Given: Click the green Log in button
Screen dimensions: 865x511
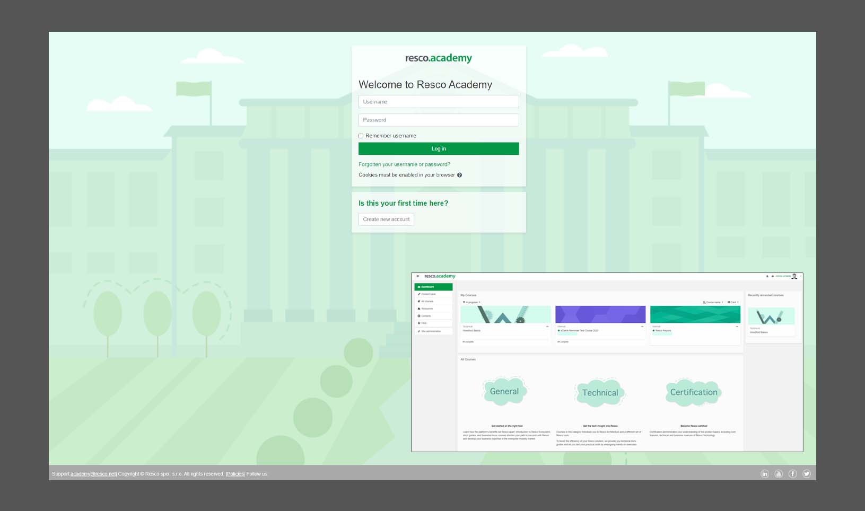Looking at the screenshot, I should [x=439, y=148].
